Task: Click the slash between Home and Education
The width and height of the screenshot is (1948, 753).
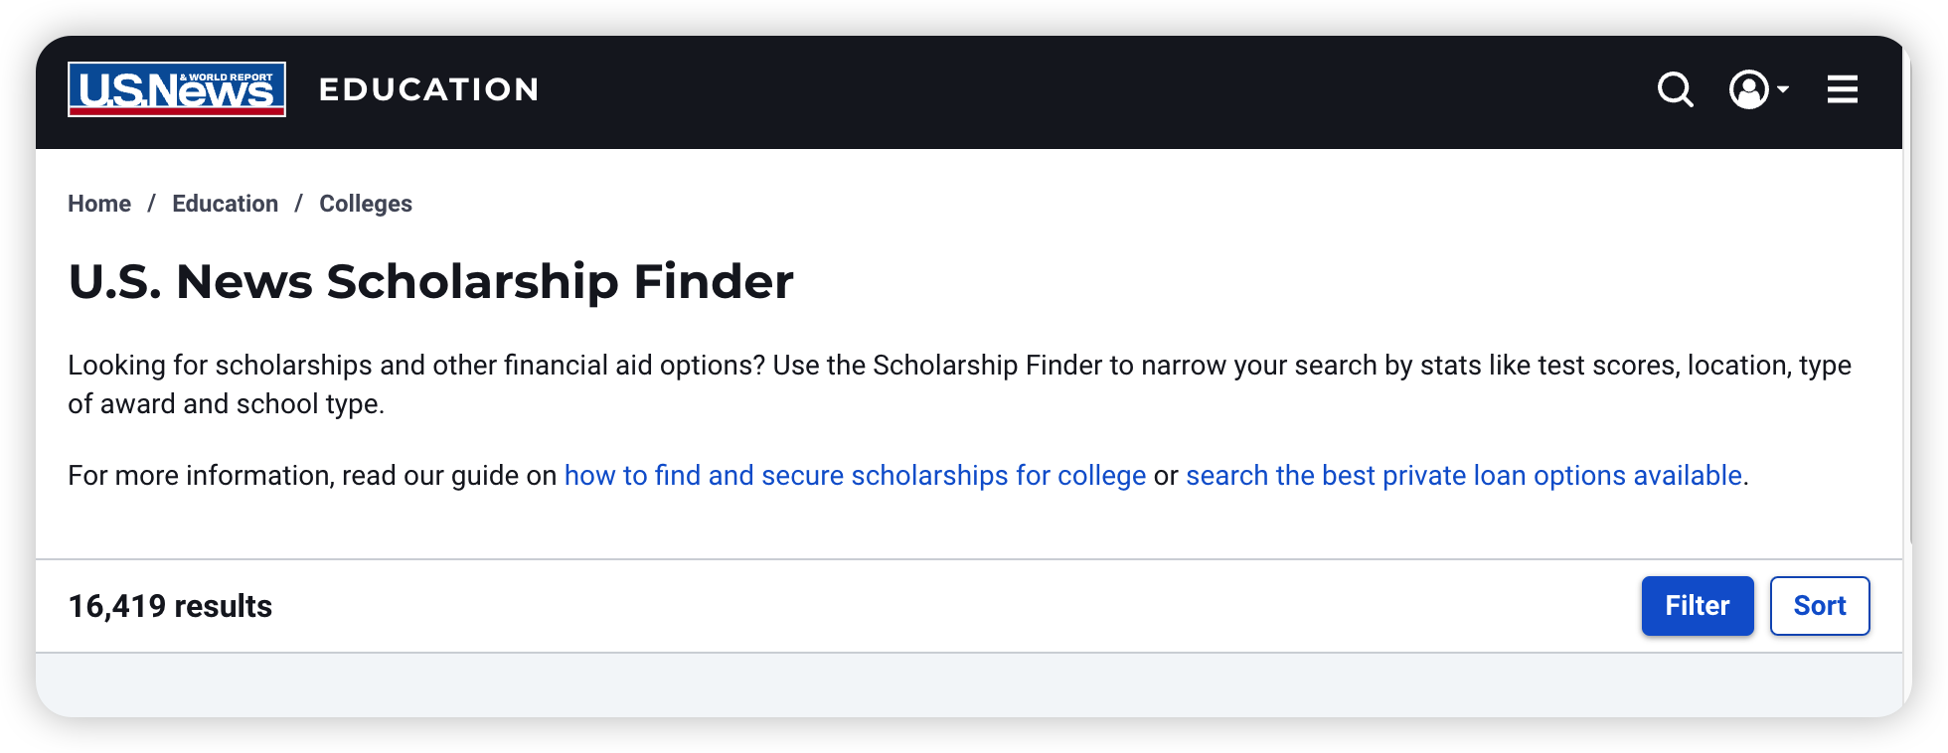Action: pos(151,204)
